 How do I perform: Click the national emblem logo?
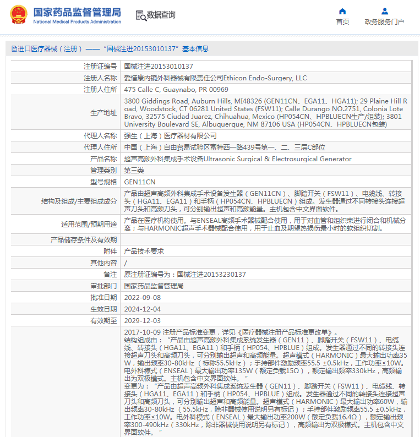(x=19, y=15)
